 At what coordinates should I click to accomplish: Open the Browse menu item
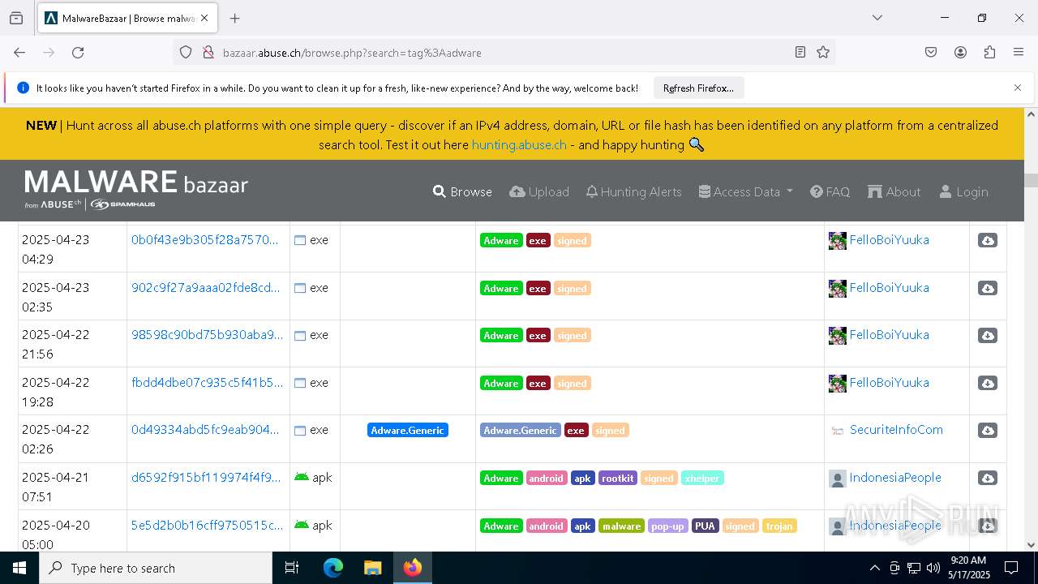click(x=462, y=191)
